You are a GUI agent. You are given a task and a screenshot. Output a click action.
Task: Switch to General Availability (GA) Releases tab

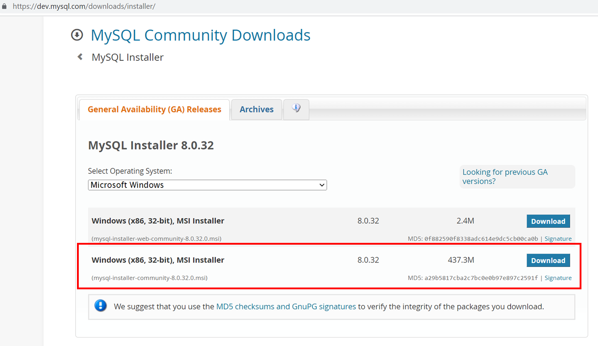click(x=154, y=109)
